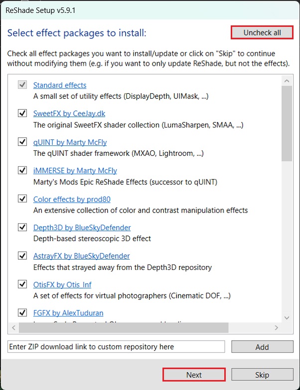Uncheck Depth3D by BlueSkyDefender checkbox
Image resolution: width=300 pixels, height=390 pixels.
pyautogui.click(x=22, y=227)
